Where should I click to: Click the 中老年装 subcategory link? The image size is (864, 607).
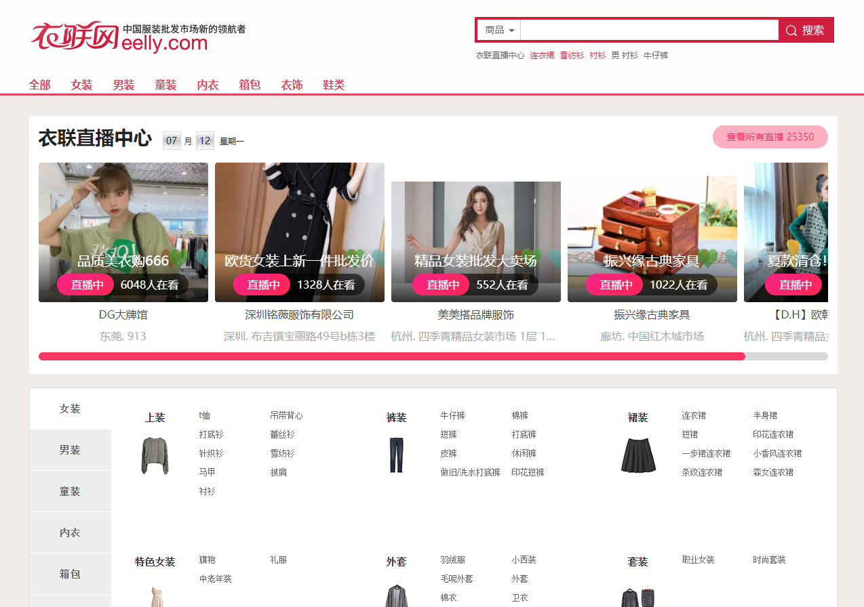coord(215,579)
